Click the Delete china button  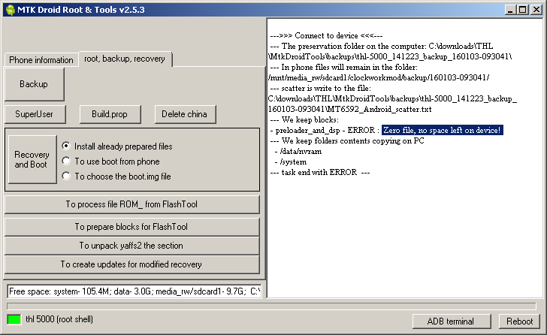186,114
